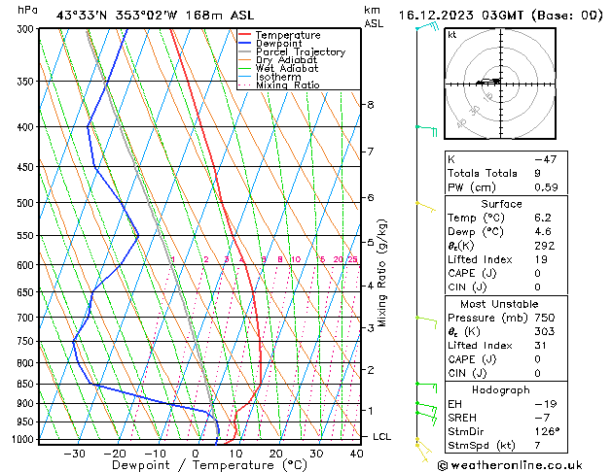The height and width of the screenshot is (472, 612).
Task: Click the green wind barb near 700 hPa
Action: click(x=426, y=318)
